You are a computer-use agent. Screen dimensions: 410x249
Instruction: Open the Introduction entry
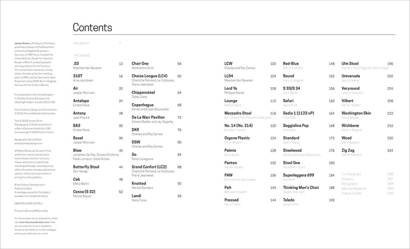tap(81, 43)
